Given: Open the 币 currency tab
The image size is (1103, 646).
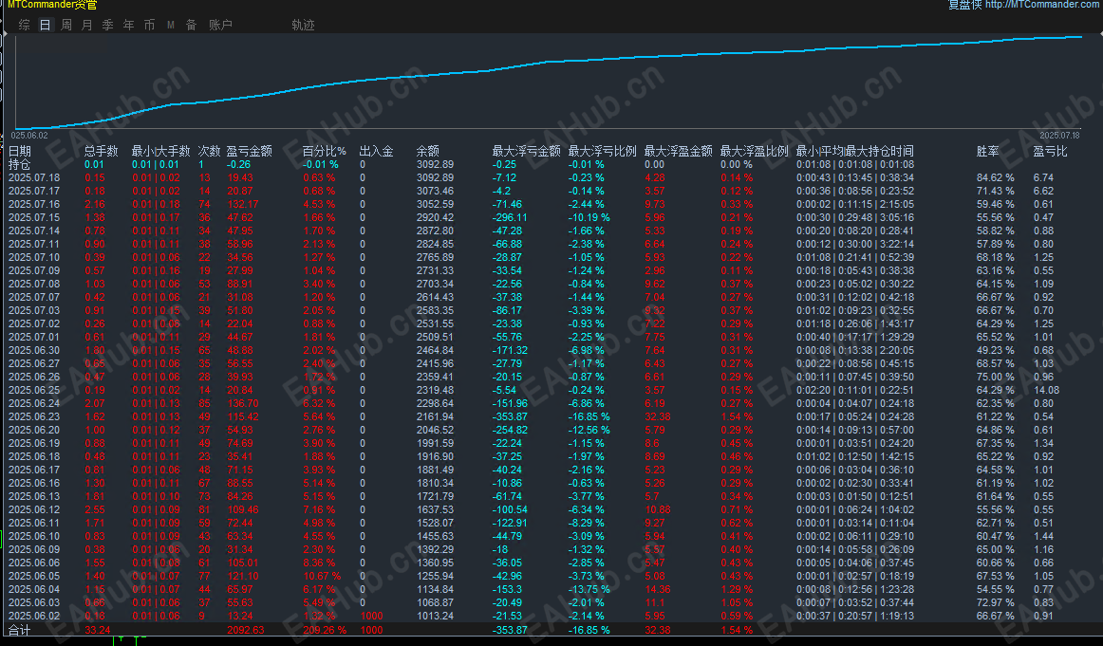Looking at the screenshot, I should (x=150, y=25).
